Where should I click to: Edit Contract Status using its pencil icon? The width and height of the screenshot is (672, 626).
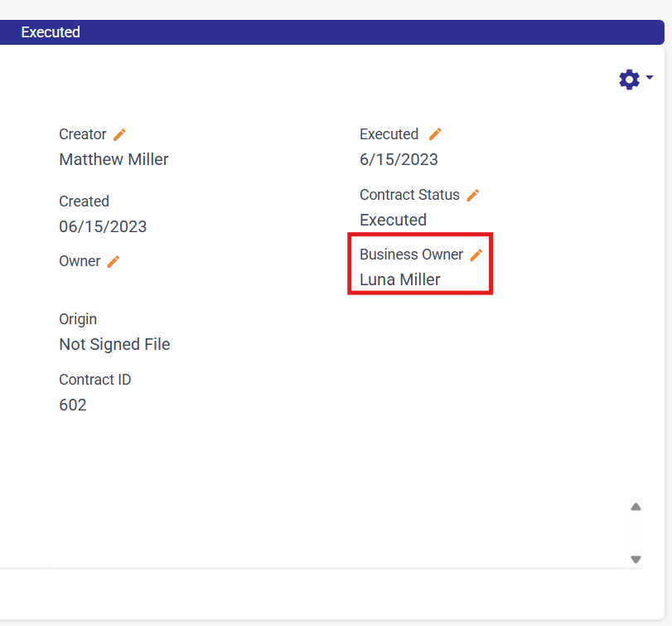point(473,195)
